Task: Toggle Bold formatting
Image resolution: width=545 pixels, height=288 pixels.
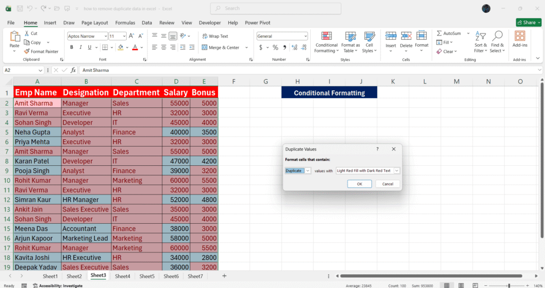Action: [72, 47]
